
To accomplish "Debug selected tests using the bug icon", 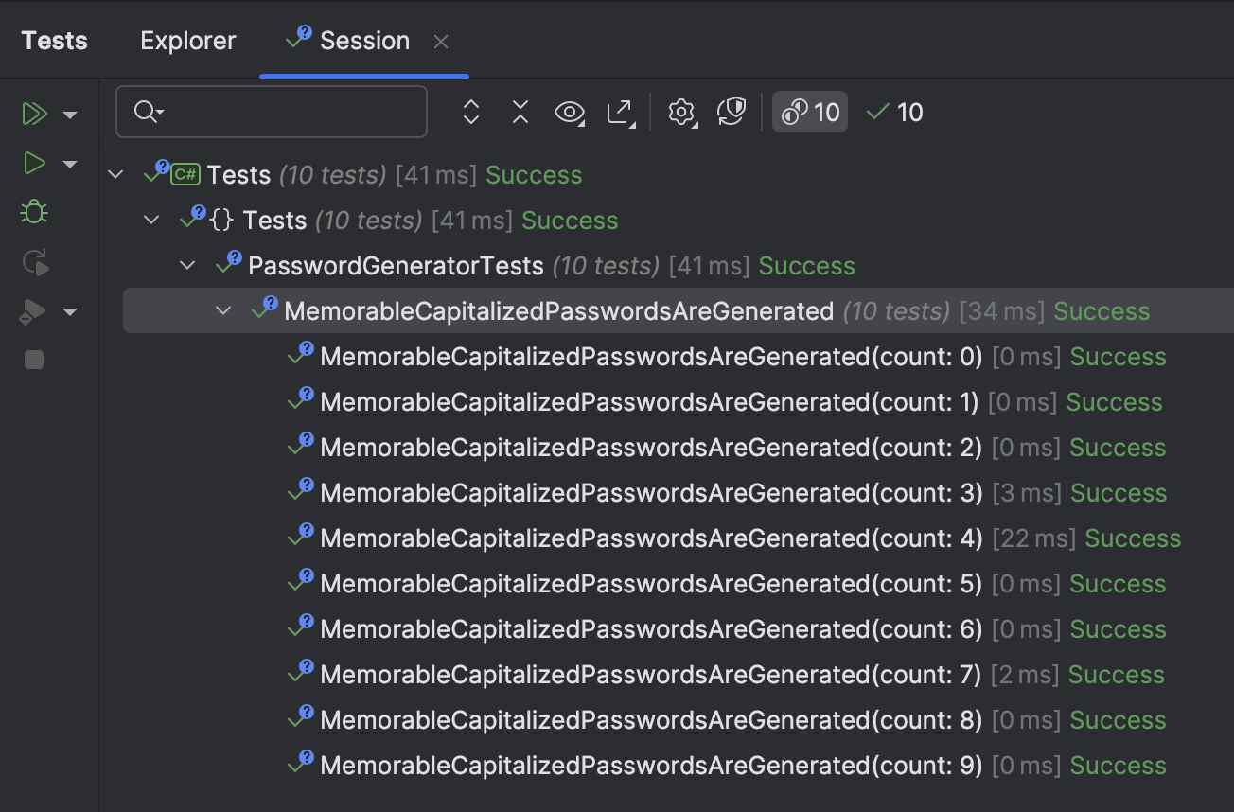I will (x=34, y=212).
